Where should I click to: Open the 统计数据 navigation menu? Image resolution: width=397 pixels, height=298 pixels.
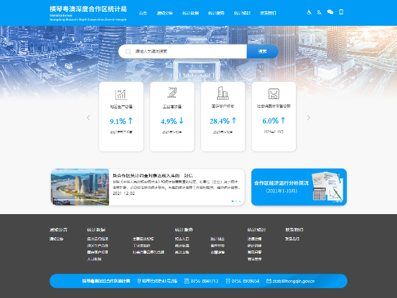tap(191, 13)
